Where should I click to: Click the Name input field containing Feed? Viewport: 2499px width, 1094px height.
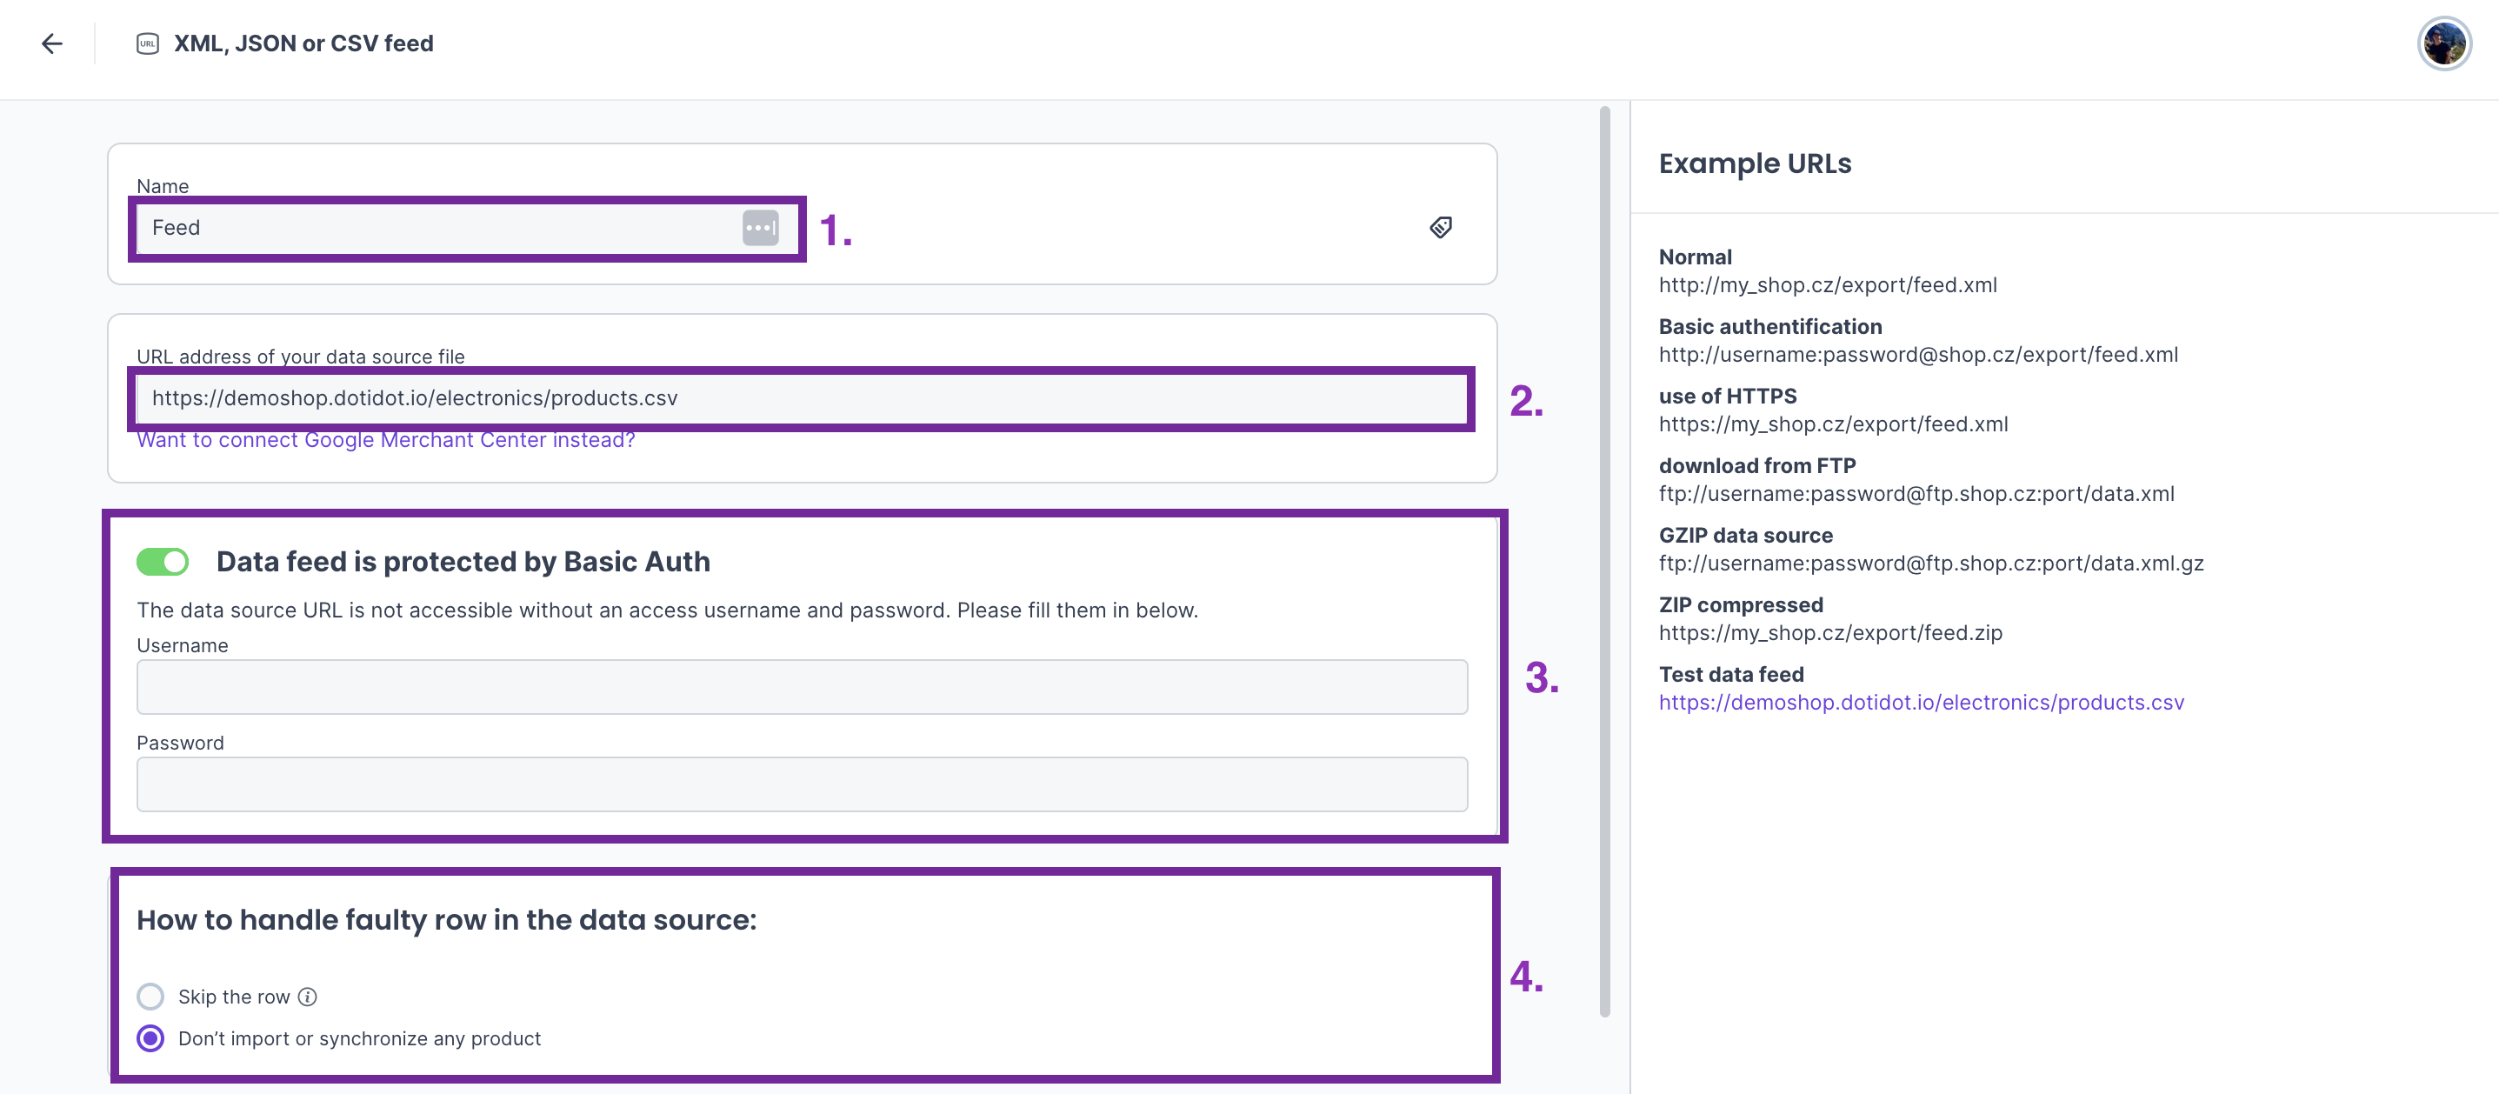466,228
